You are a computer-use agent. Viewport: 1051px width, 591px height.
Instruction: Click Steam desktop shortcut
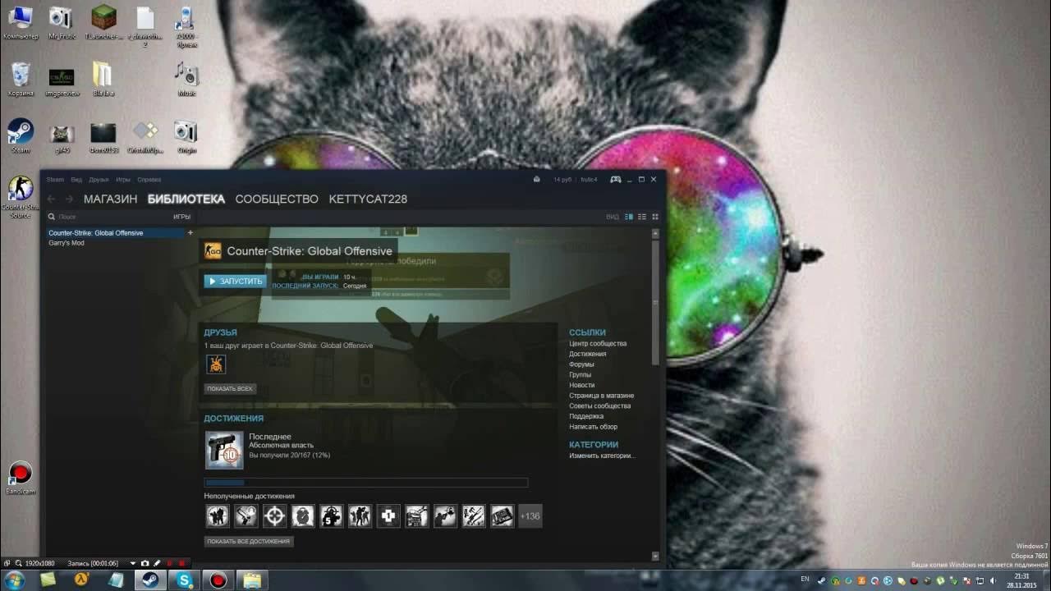coord(21,136)
